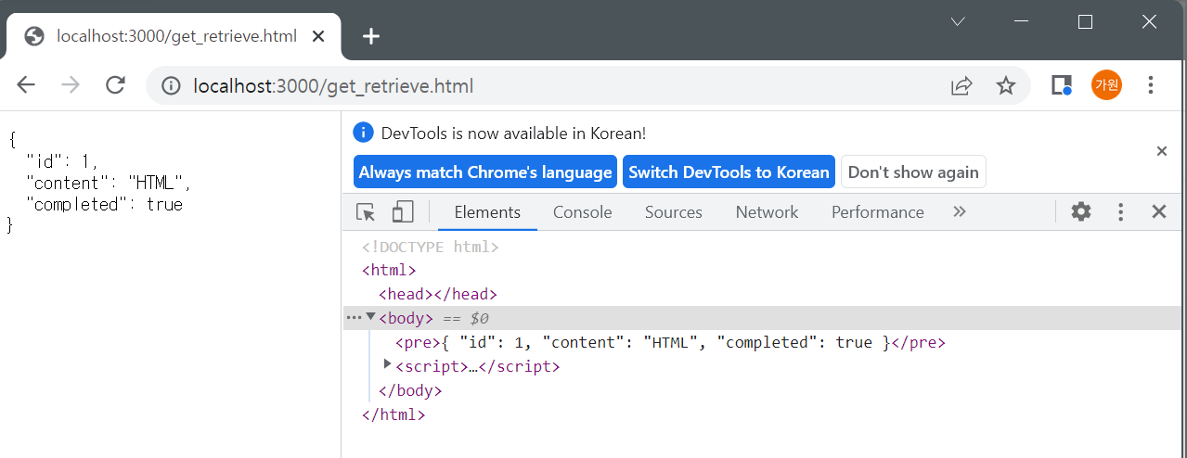Click the browser back arrow
This screenshot has width=1187, height=458.
click(26, 85)
